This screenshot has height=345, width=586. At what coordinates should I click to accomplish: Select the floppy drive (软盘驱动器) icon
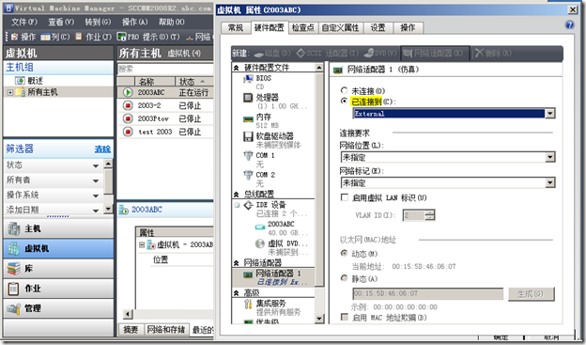coord(248,136)
